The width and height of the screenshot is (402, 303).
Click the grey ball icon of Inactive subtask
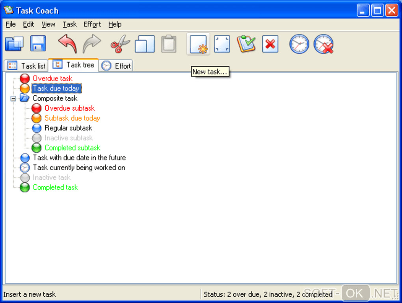pos(37,138)
